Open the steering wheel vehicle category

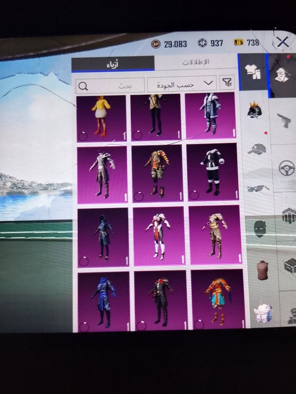coord(287,168)
